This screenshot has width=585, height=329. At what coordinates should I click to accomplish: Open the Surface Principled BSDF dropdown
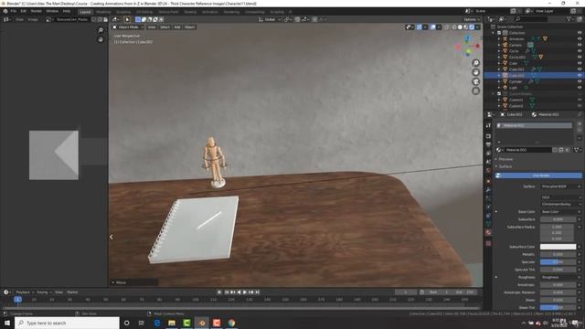pyautogui.click(x=560, y=186)
